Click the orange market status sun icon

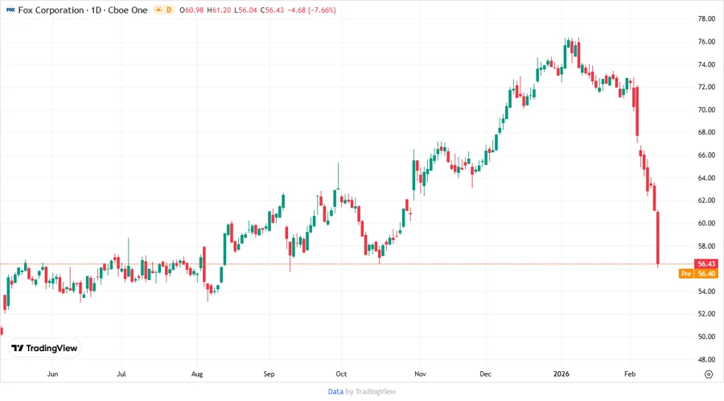coord(158,10)
